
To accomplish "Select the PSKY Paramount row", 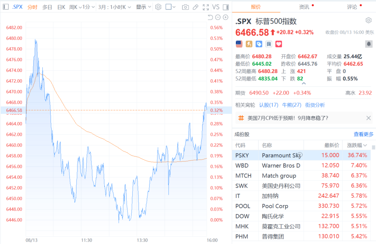I will (x=302, y=155).
